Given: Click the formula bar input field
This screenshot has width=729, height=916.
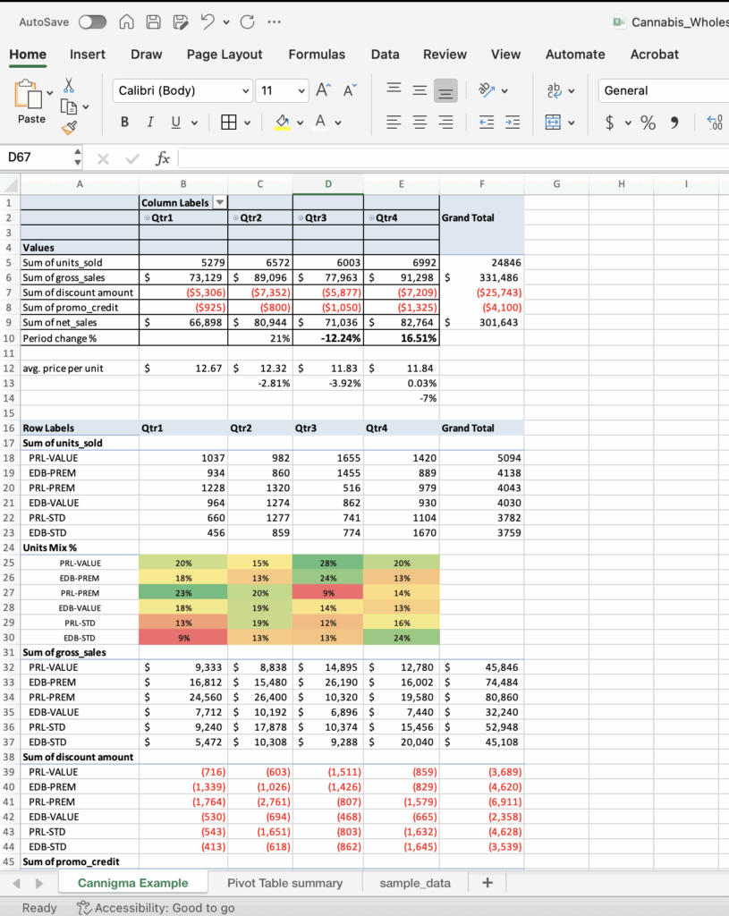Looking at the screenshot, I should point(447,158).
